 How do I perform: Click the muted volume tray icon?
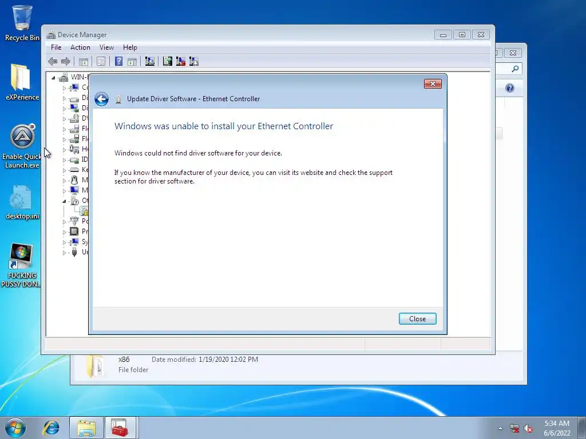[x=528, y=429]
